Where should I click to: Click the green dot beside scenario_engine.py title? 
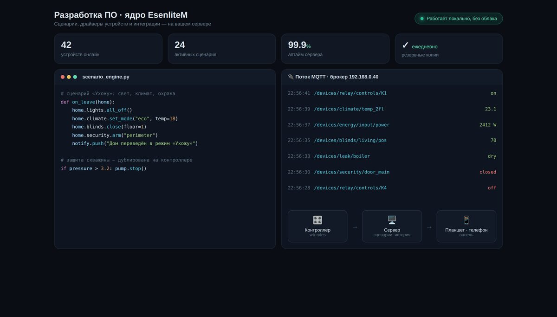point(75,77)
